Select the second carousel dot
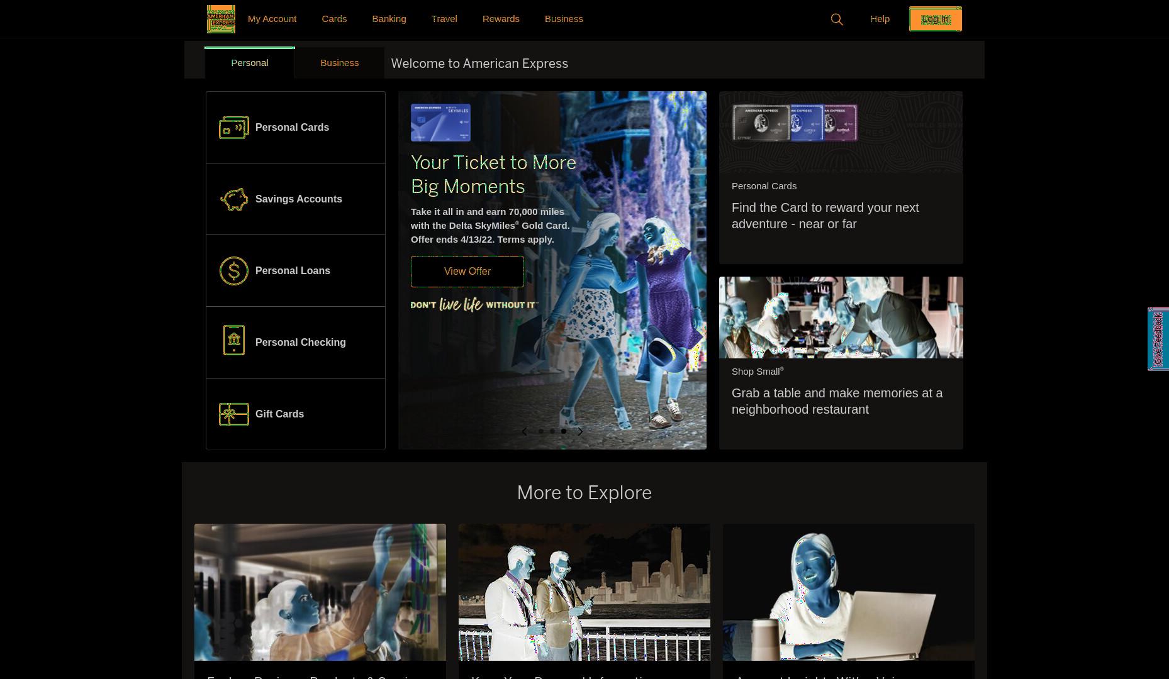1169x679 pixels. tap(552, 431)
